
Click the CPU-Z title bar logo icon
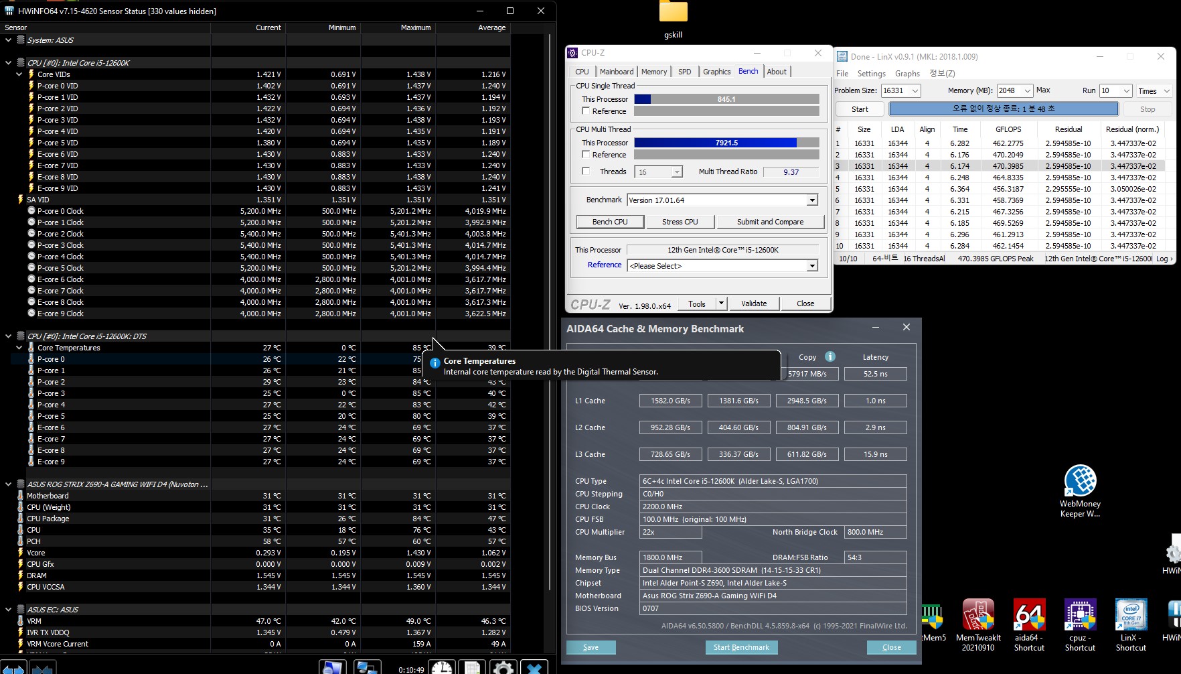tap(572, 53)
